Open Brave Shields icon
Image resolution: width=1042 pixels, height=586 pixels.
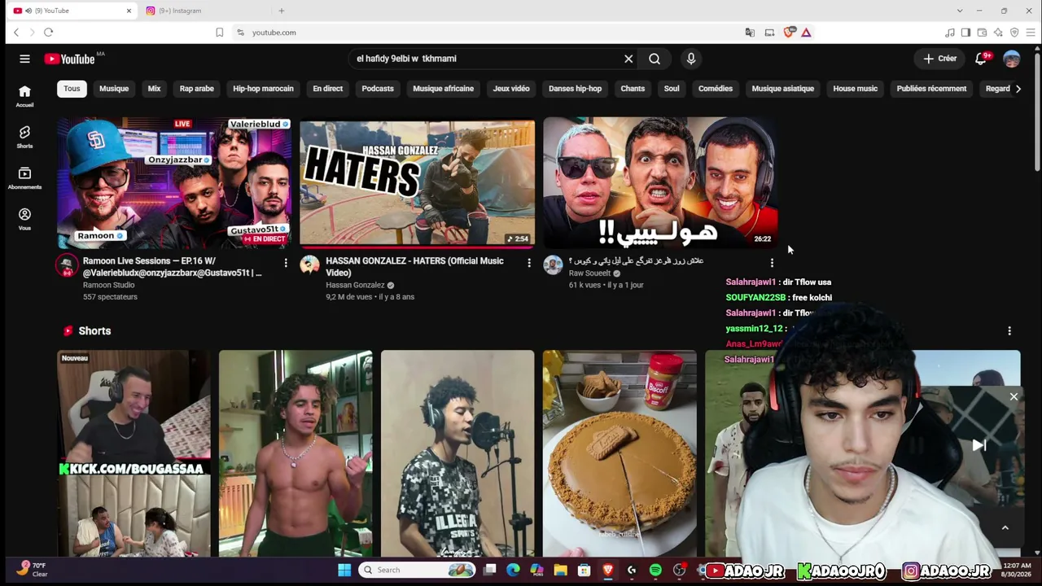(x=788, y=33)
